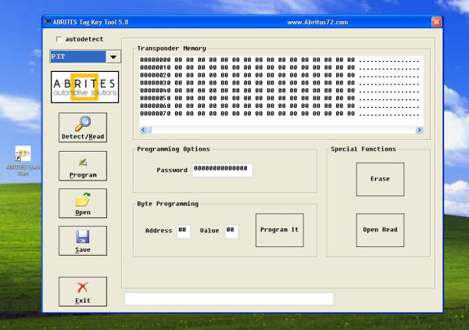Click the Value byte field
The width and height of the screenshot is (469, 330).
point(231,231)
